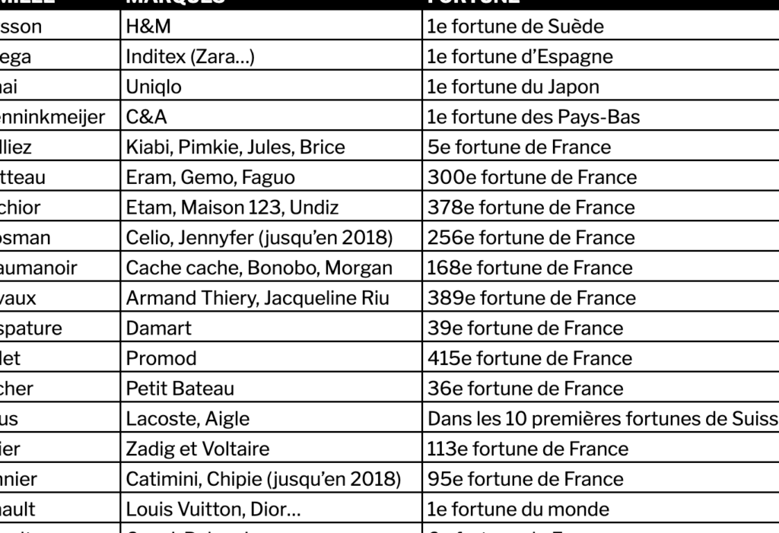779x533 pixels.
Task: Click the H&M brand cell
Action: [x=272, y=25]
